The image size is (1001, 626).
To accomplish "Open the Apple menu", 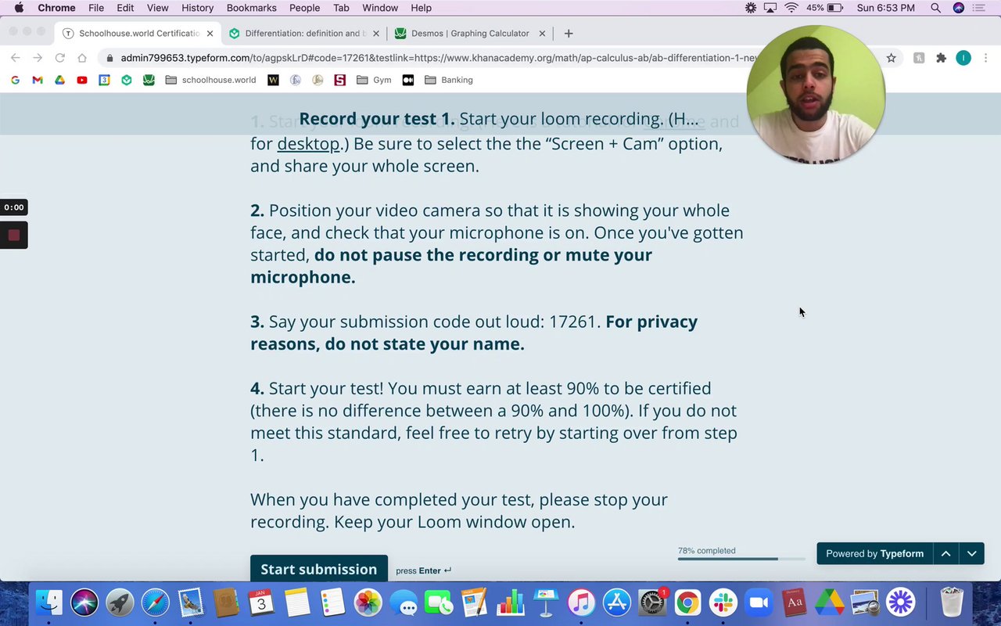I will tap(19, 8).
